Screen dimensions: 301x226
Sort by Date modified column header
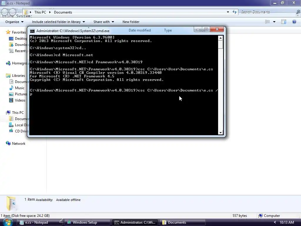140,30
